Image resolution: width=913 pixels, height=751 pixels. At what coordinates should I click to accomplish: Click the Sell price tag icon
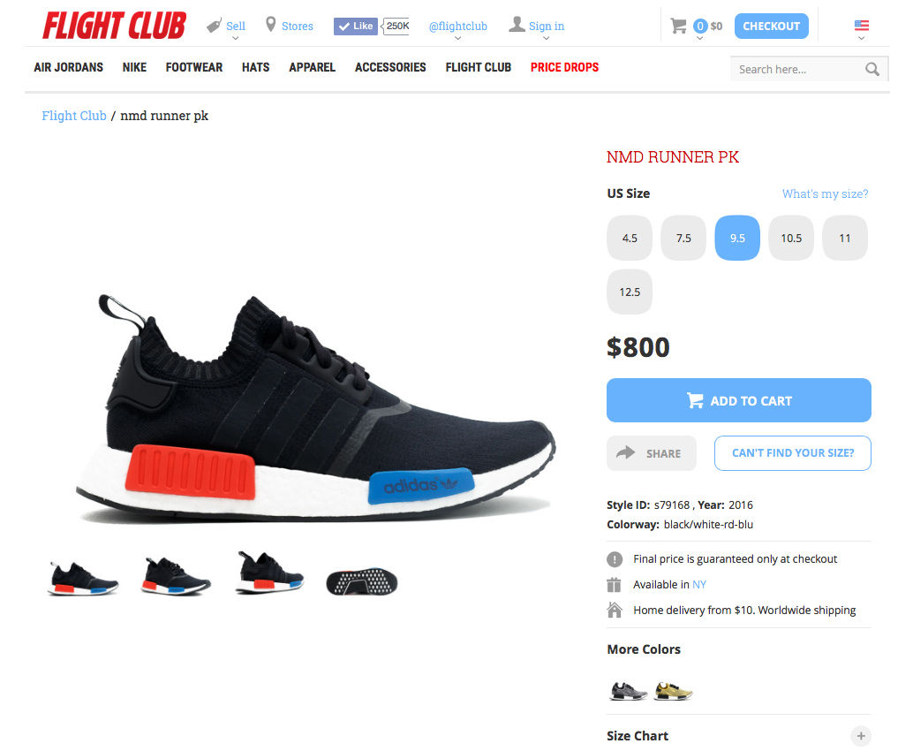[x=215, y=26]
